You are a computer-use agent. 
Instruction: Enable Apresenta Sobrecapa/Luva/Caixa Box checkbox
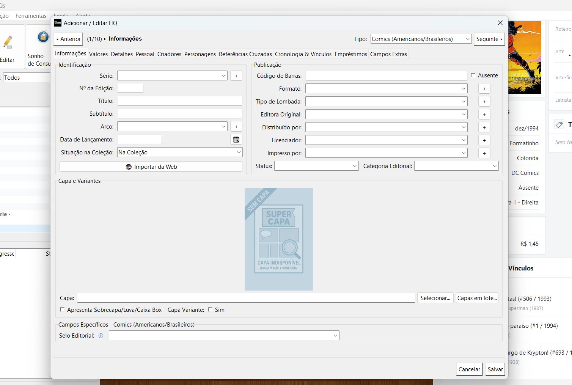tap(62, 310)
